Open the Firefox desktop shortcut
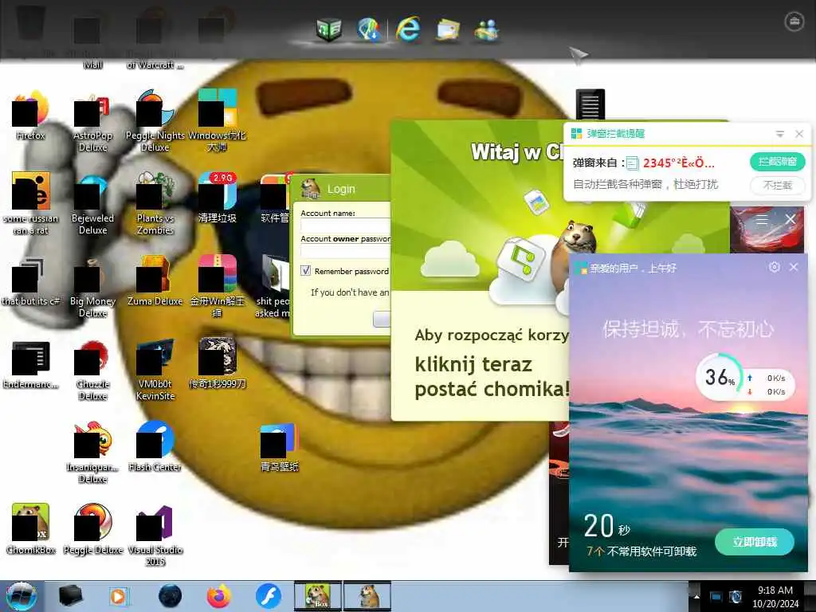This screenshot has width=816, height=612. coord(31,116)
